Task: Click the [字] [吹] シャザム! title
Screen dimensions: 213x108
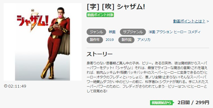Action: pos(116,7)
